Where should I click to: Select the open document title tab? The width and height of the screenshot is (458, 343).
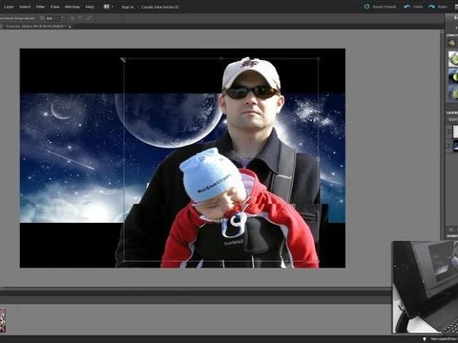coord(35,27)
